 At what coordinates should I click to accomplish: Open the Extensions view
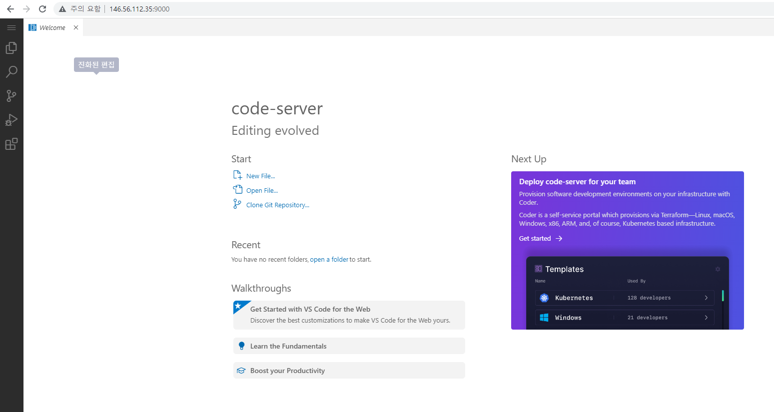[11, 144]
